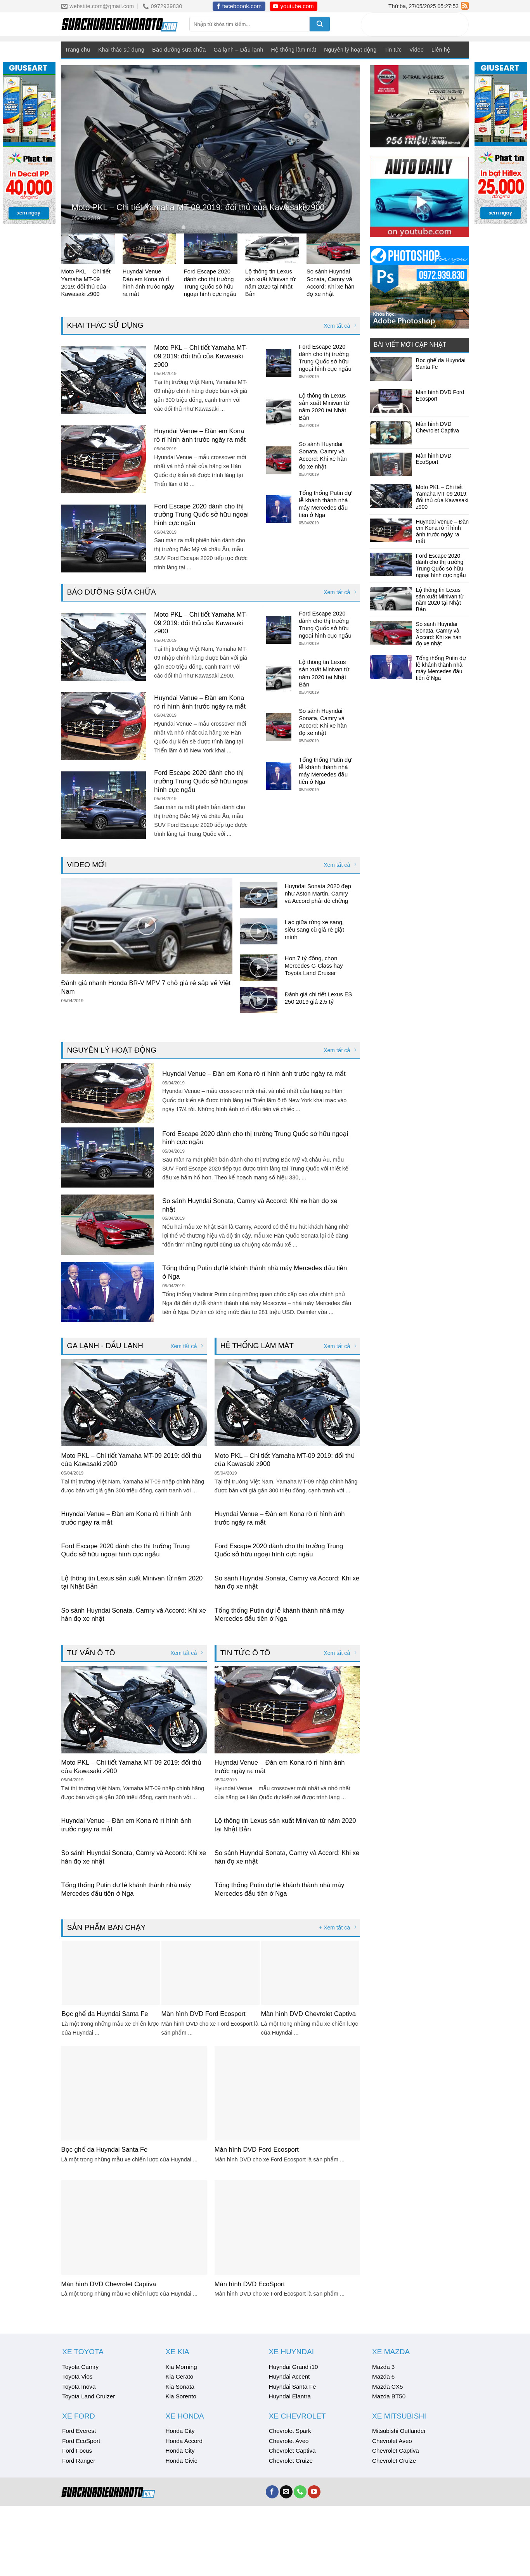Click the SUACHUADIEUHOAOTO logo in header
This screenshot has width=530, height=2576.
pos(119,24)
